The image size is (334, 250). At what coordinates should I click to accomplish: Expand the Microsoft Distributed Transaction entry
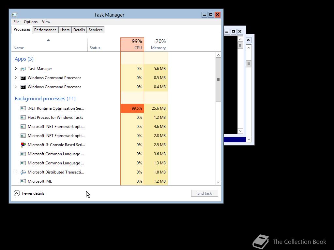16,172
